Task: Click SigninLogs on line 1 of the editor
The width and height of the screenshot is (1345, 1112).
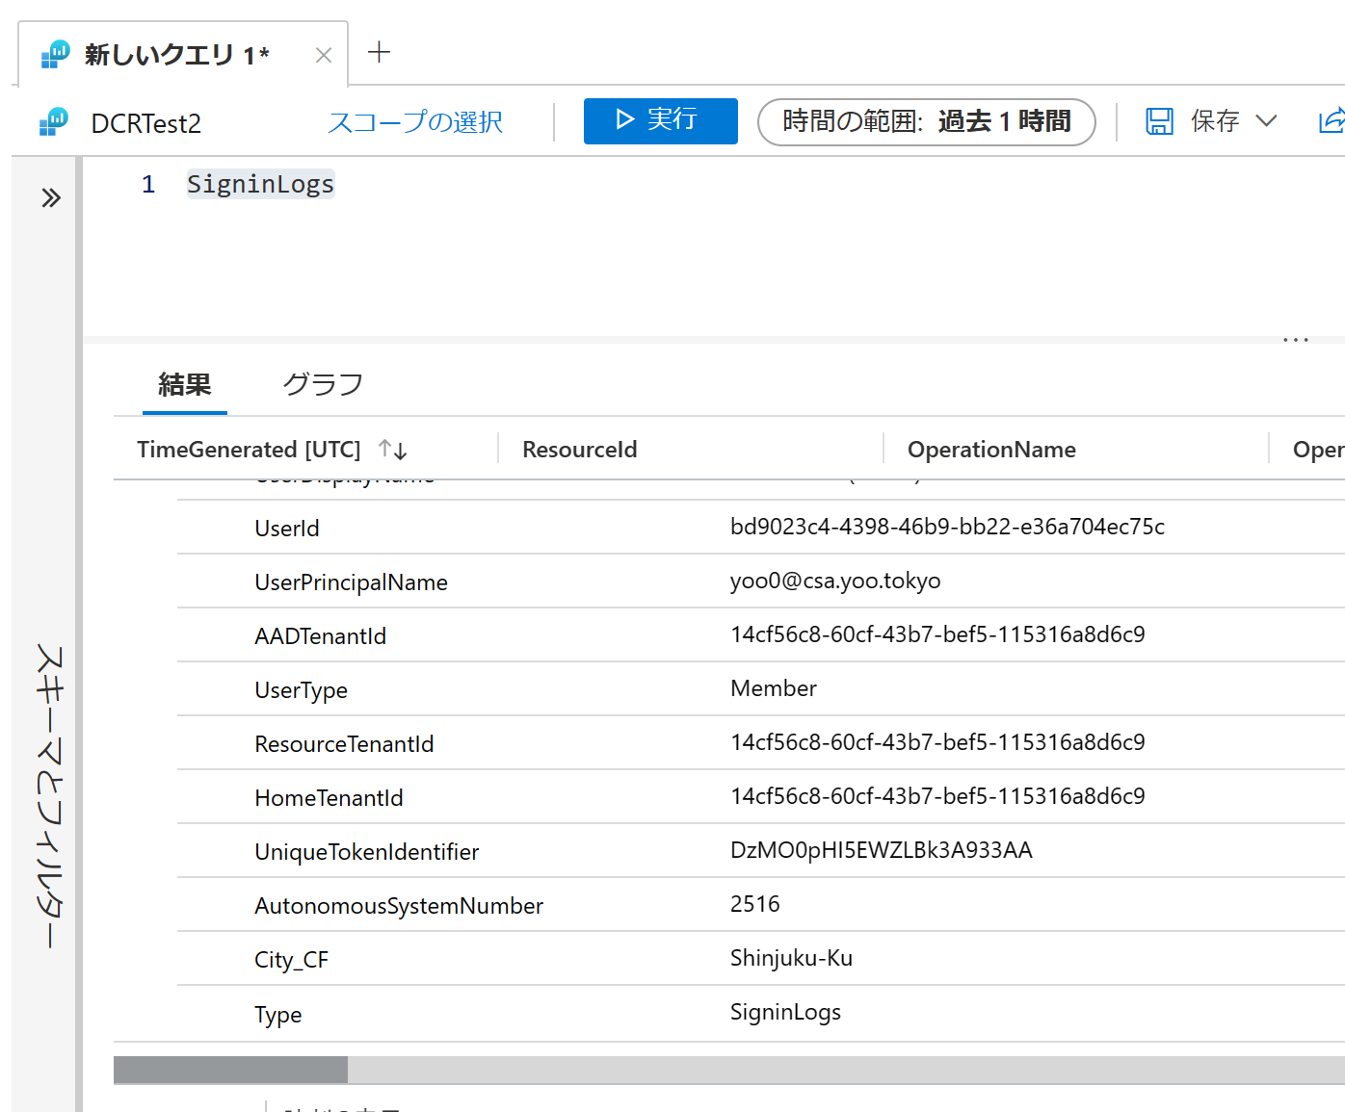Action: 260,184
